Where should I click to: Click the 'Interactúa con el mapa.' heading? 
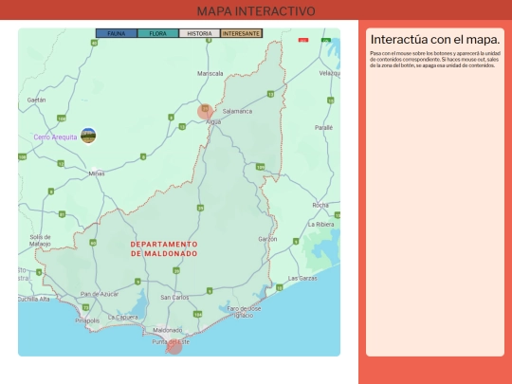[x=435, y=40]
